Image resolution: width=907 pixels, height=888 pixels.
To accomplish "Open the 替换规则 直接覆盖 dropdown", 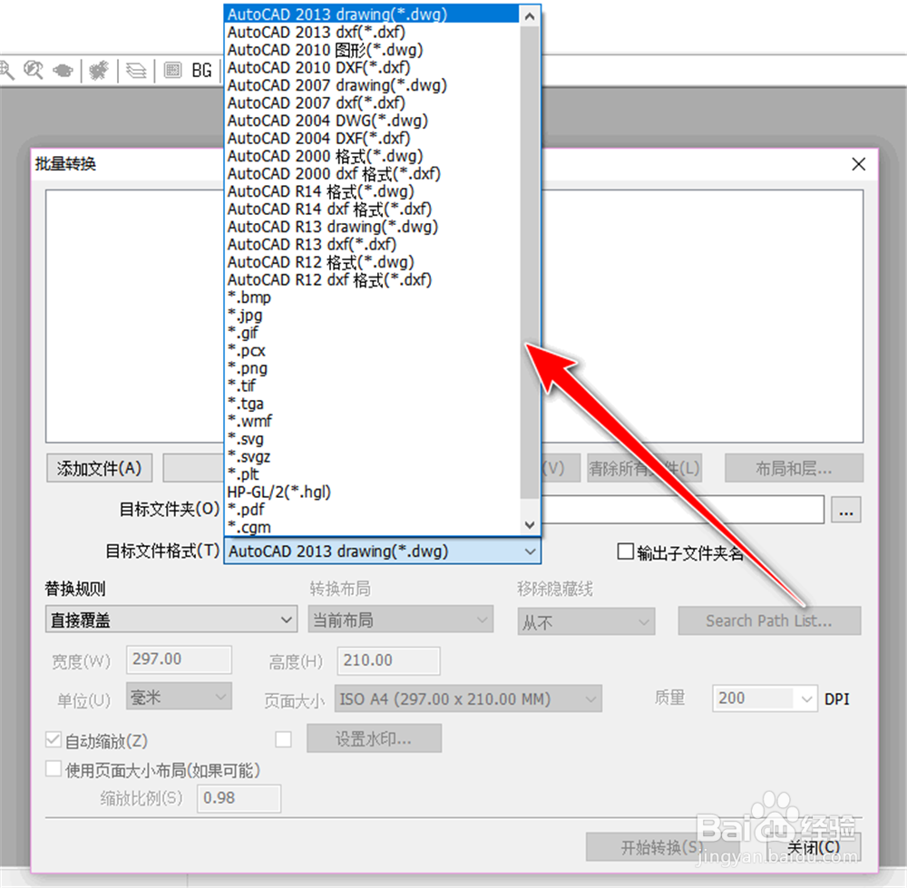I will (x=171, y=620).
